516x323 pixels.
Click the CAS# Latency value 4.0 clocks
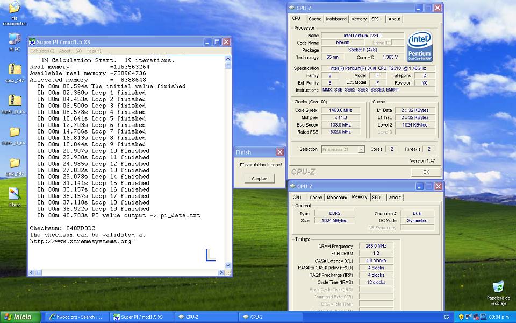(376, 261)
